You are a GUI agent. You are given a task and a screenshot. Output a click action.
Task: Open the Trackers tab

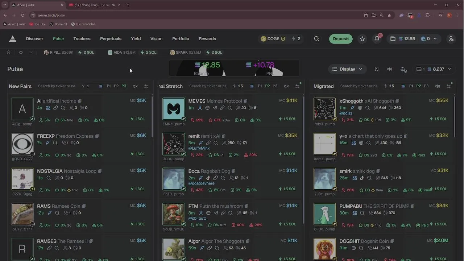82,39
